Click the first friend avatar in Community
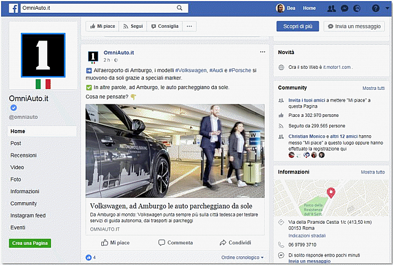Image resolution: width=393 pixels, height=265 pixels. tap(291, 155)
